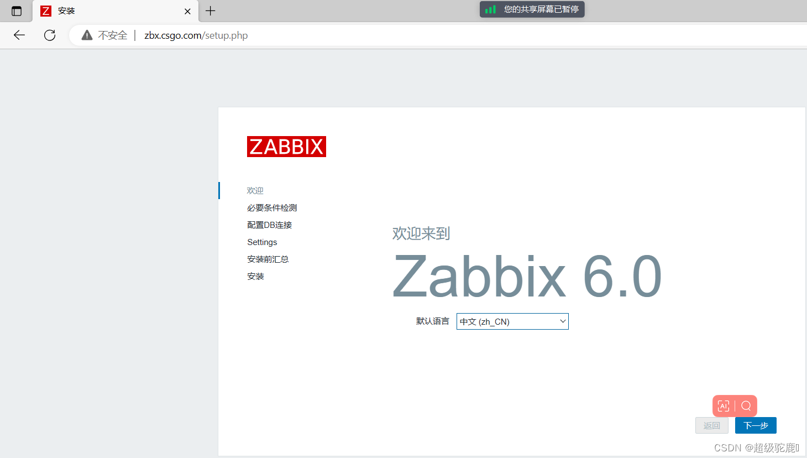This screenshot has height=458, width=807.
Task: Reload the page with the refresh icon
Action: click(50, 35)
